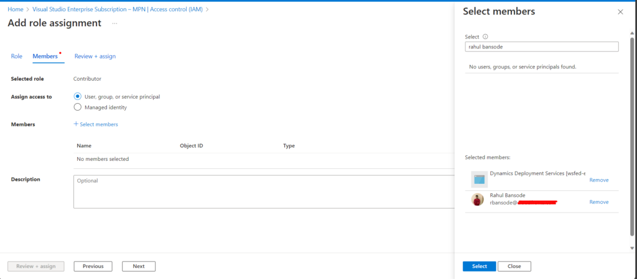The height and width of the screenshot is (279, 637).
Task: Click Rahul Bansode's avatar picture
Action: [x=477, y=199]
